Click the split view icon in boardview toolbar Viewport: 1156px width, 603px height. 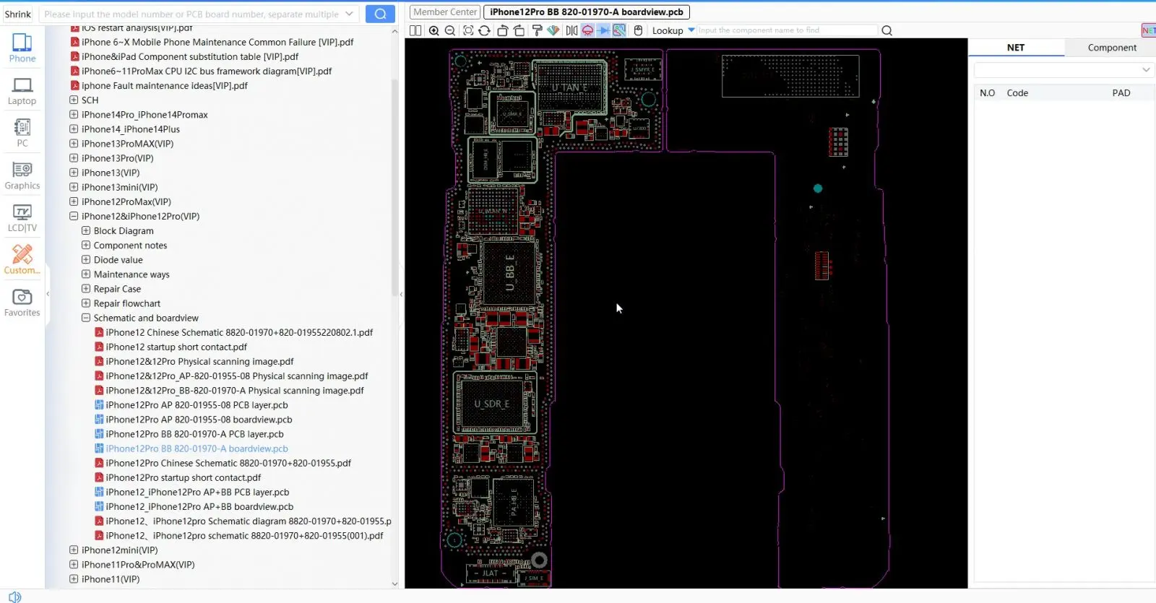(x=415, y=30)
